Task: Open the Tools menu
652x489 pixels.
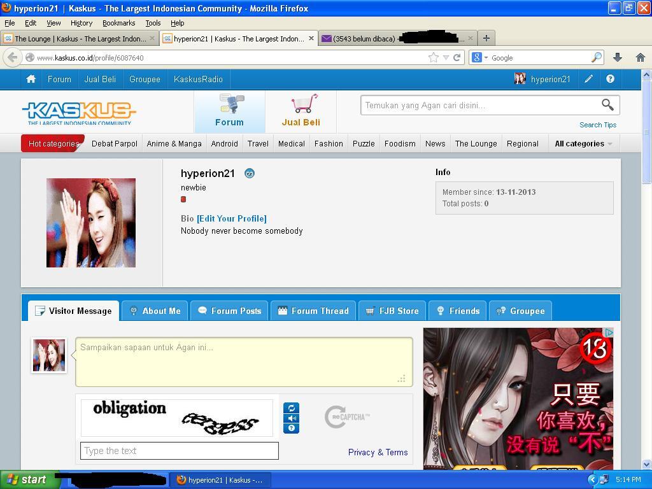Action: (153, 23)
